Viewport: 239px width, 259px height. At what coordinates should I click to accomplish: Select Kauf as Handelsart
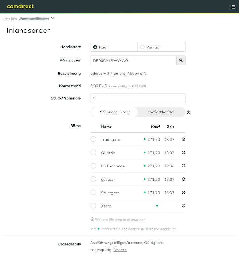tap(114, 47)
